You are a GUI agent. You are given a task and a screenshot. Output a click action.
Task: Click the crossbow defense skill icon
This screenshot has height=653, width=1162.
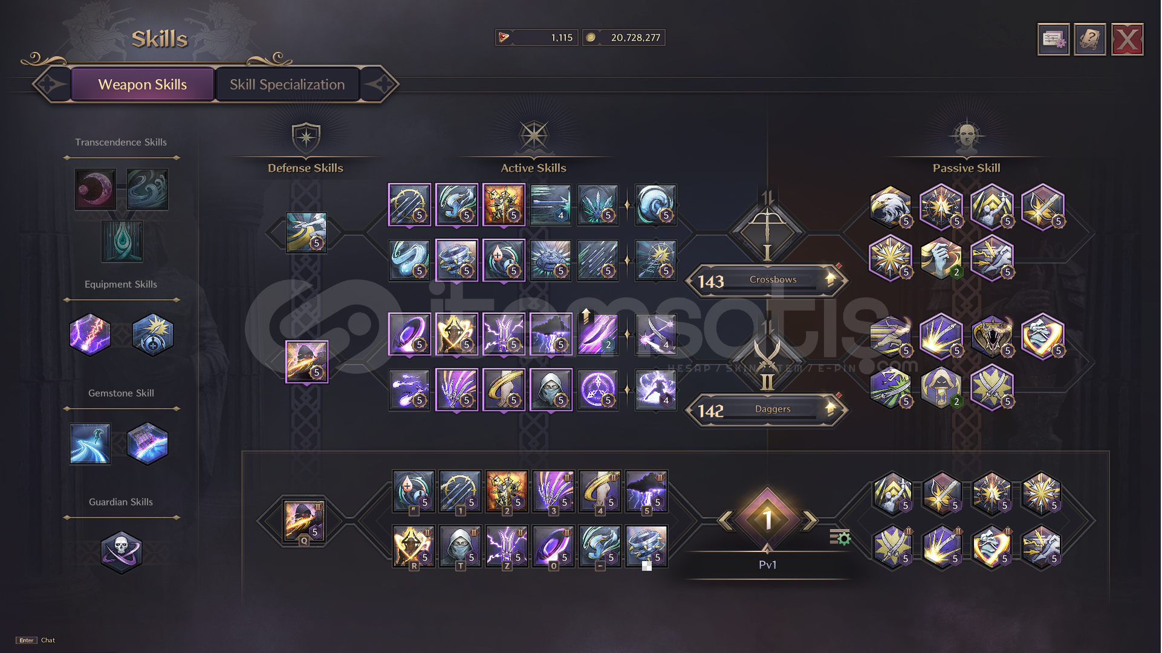[307, 232]
